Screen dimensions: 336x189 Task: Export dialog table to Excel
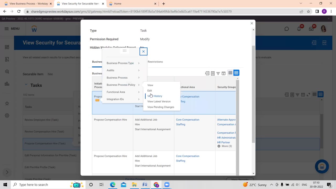coord(207,73)
